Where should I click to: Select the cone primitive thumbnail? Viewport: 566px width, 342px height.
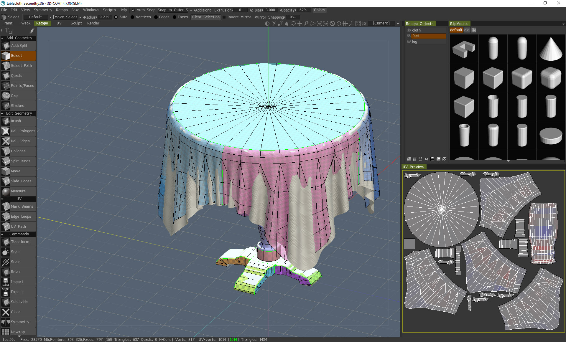[x=551, y=49]
